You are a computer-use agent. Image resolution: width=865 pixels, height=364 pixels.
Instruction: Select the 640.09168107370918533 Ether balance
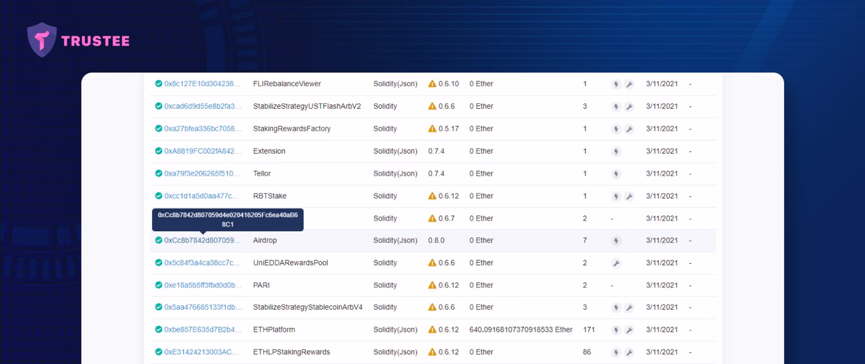[521, 329]
